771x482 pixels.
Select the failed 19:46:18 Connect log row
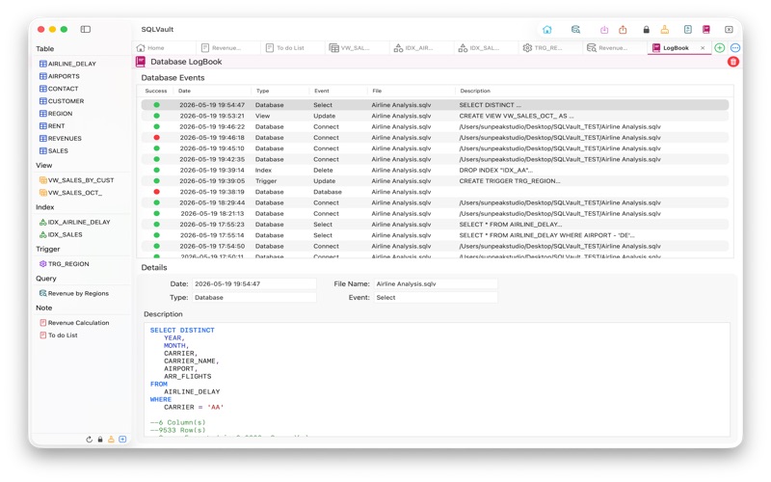coord(435,137)
